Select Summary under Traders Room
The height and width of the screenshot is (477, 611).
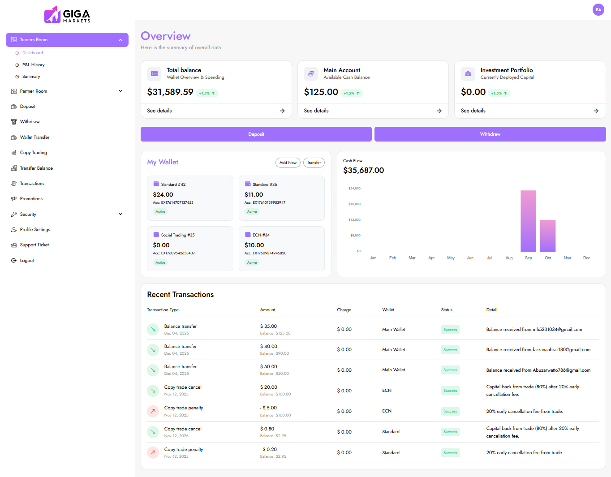click(31, 77)
